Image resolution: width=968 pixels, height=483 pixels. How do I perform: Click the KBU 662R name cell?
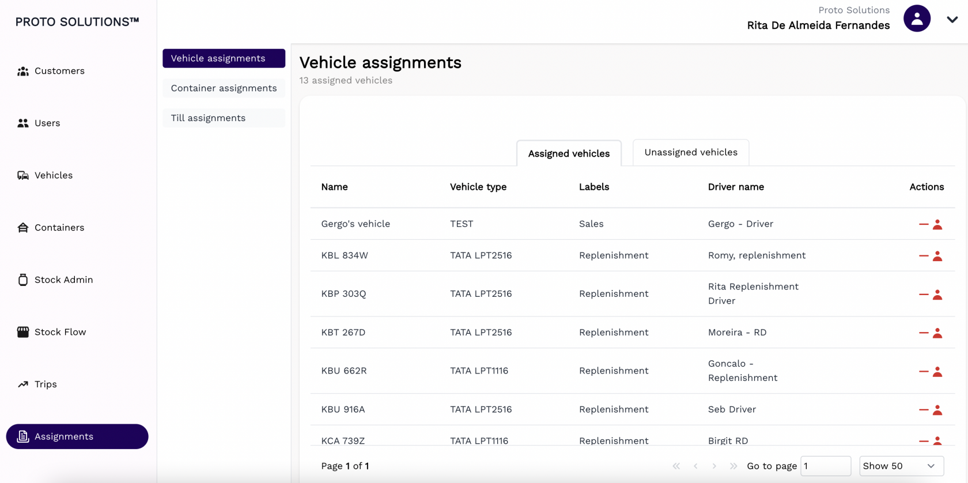[x=344, y=371]
